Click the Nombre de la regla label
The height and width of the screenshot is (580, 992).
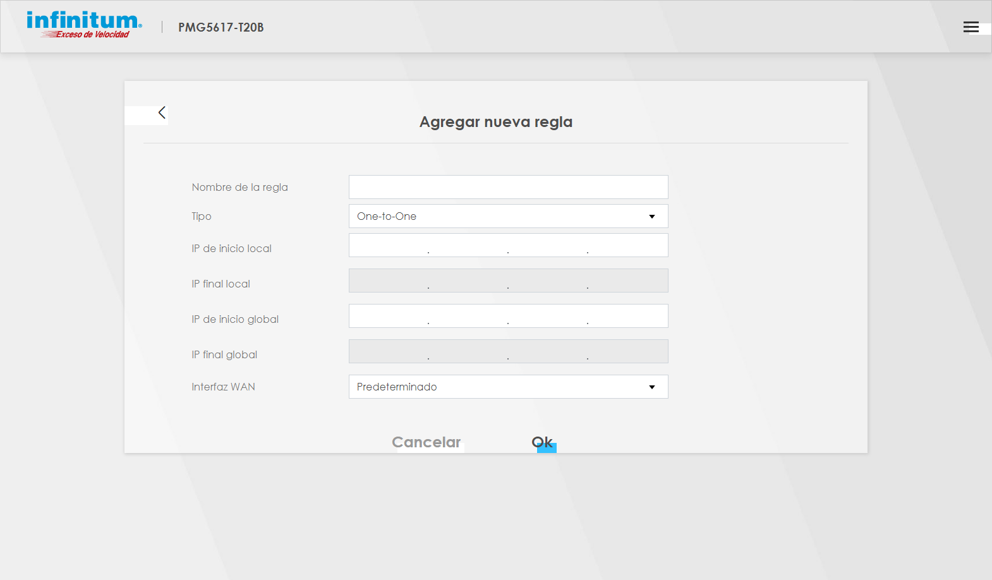[x=239, y=187]
